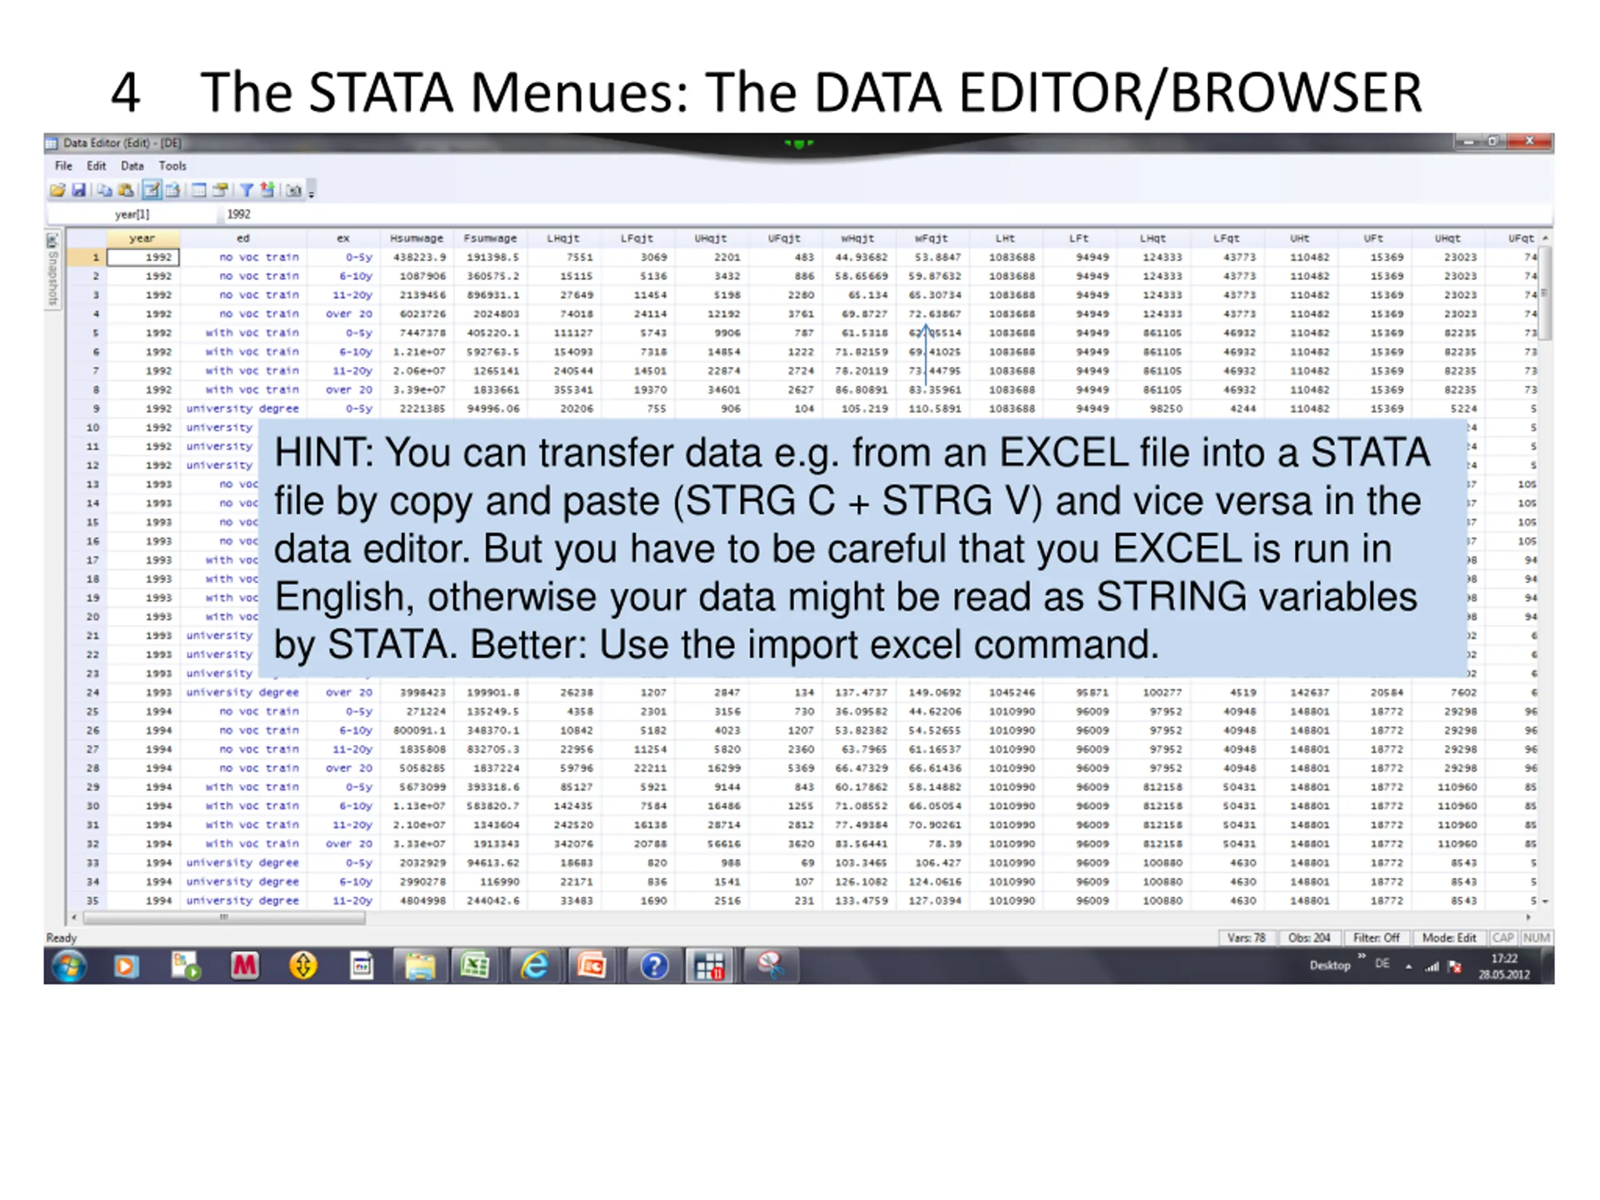
Task: Click the Copy toolbar icon
Action: pos(105,190)
